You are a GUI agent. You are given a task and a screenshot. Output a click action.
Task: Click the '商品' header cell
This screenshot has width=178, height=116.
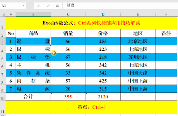coord(33,33)
